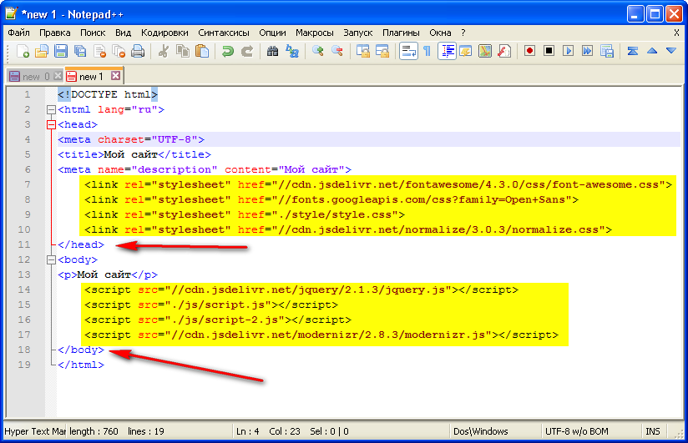Open the Правка menu
Viewport: 688px width, 443px height.
click(55, 33)
